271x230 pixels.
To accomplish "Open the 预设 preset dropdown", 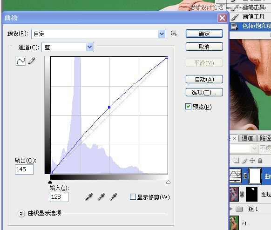I will click(x=99, y=34).
